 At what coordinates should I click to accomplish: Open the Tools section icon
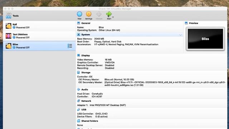[x=9, y=16]
